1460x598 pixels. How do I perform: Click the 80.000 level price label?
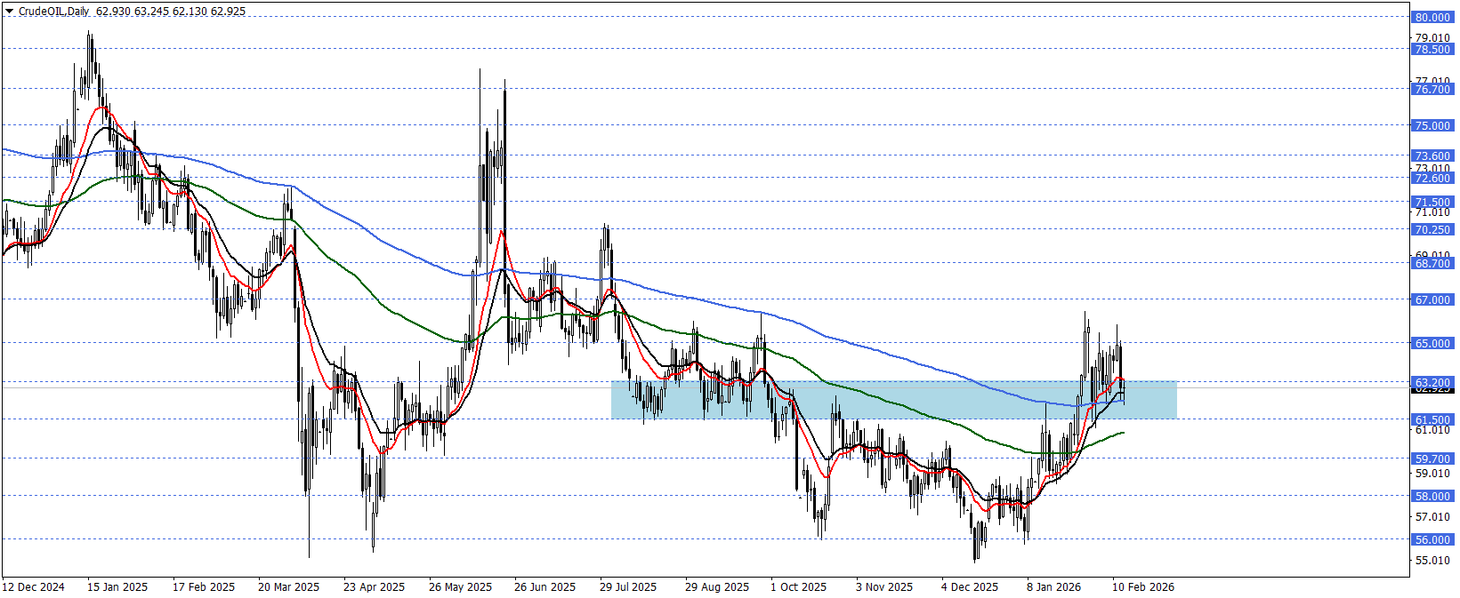(1432, 17)
